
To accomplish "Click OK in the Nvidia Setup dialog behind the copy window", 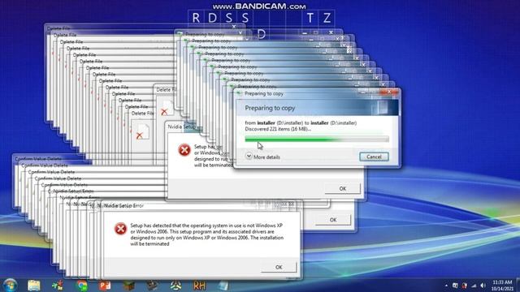I will click(343, 188).
